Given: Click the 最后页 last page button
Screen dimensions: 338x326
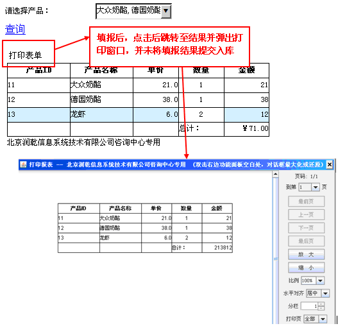Looking at the screenshot, I should (306, 241).
